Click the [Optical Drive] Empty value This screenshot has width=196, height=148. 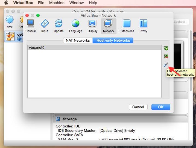[117, 130]
